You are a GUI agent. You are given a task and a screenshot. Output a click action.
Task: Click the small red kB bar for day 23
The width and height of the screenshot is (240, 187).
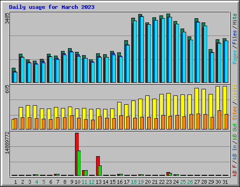(x=168, y=174)
